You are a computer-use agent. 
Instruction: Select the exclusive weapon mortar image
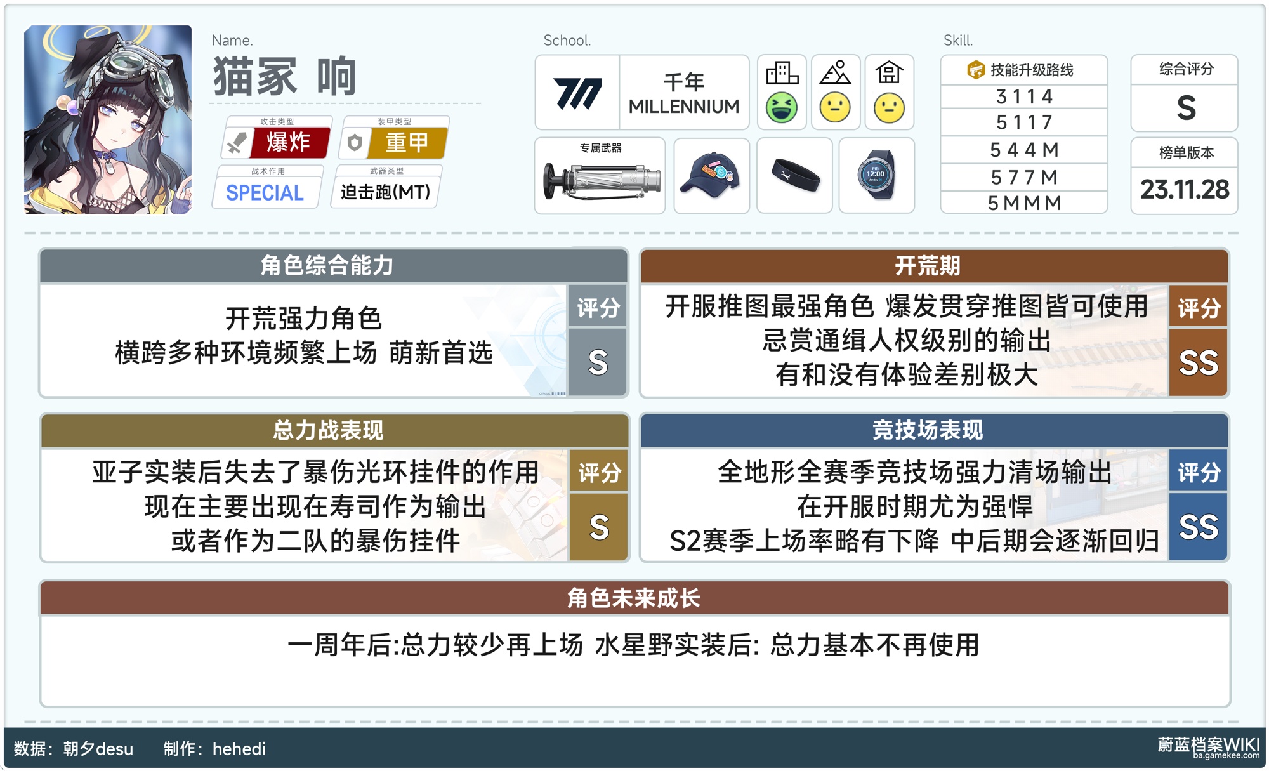point(600,180)
